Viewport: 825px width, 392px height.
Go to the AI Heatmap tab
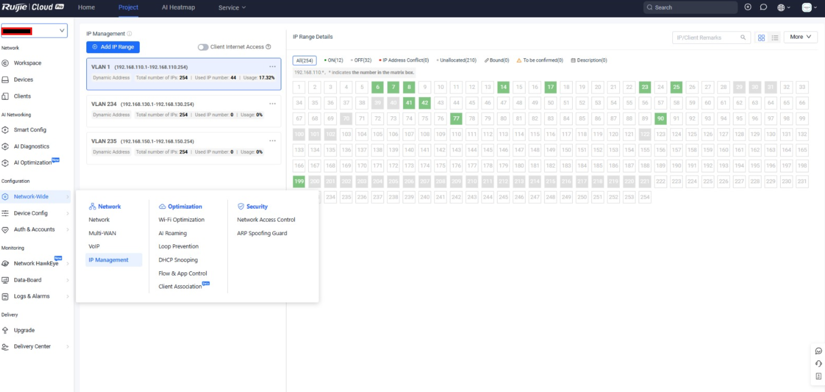178,8
